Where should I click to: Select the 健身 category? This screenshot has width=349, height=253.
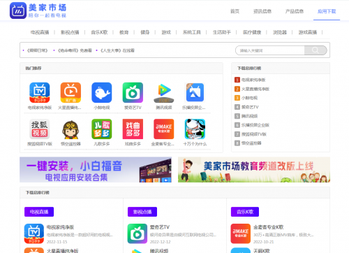pos(145,32)
